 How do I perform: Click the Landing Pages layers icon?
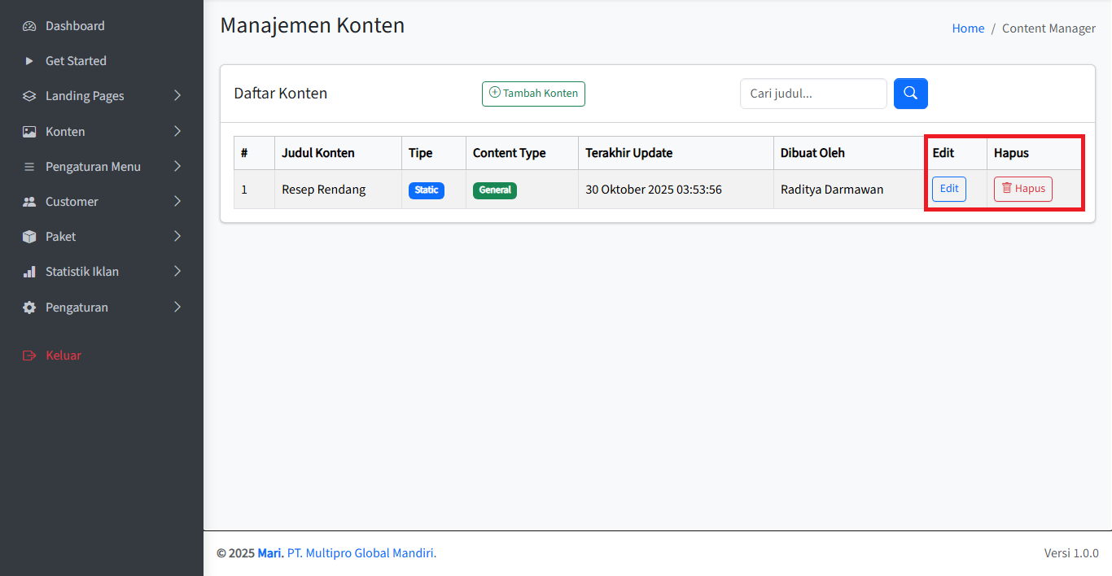pyautogui.click(x=29, y=96)
